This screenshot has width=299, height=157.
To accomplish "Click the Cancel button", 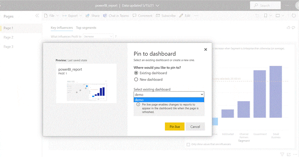I will point(195,126).
